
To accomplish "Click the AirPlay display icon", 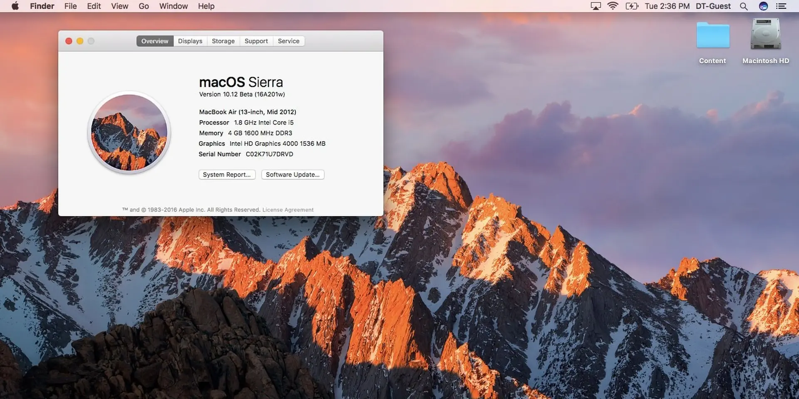I will [596, 6].
